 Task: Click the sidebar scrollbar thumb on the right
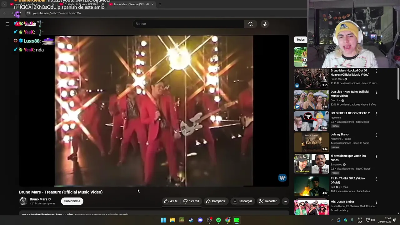point(398,84)
